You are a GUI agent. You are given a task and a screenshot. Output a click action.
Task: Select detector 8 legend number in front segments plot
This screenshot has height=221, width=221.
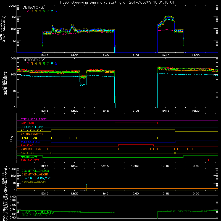pyautogui.click(x=52, y=11)
